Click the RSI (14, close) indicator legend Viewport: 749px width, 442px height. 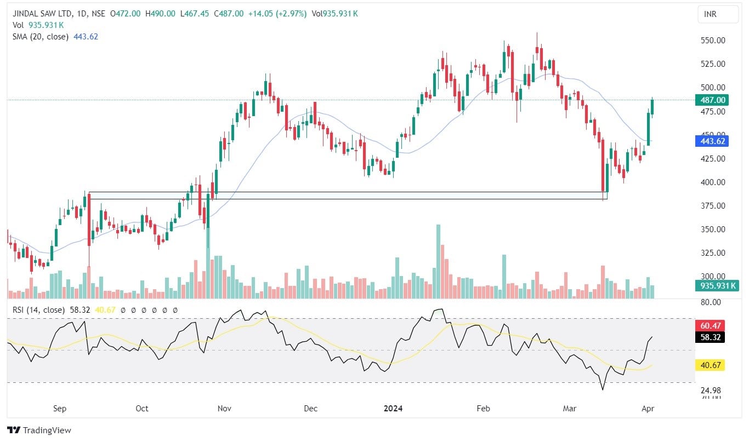(38, 310)
